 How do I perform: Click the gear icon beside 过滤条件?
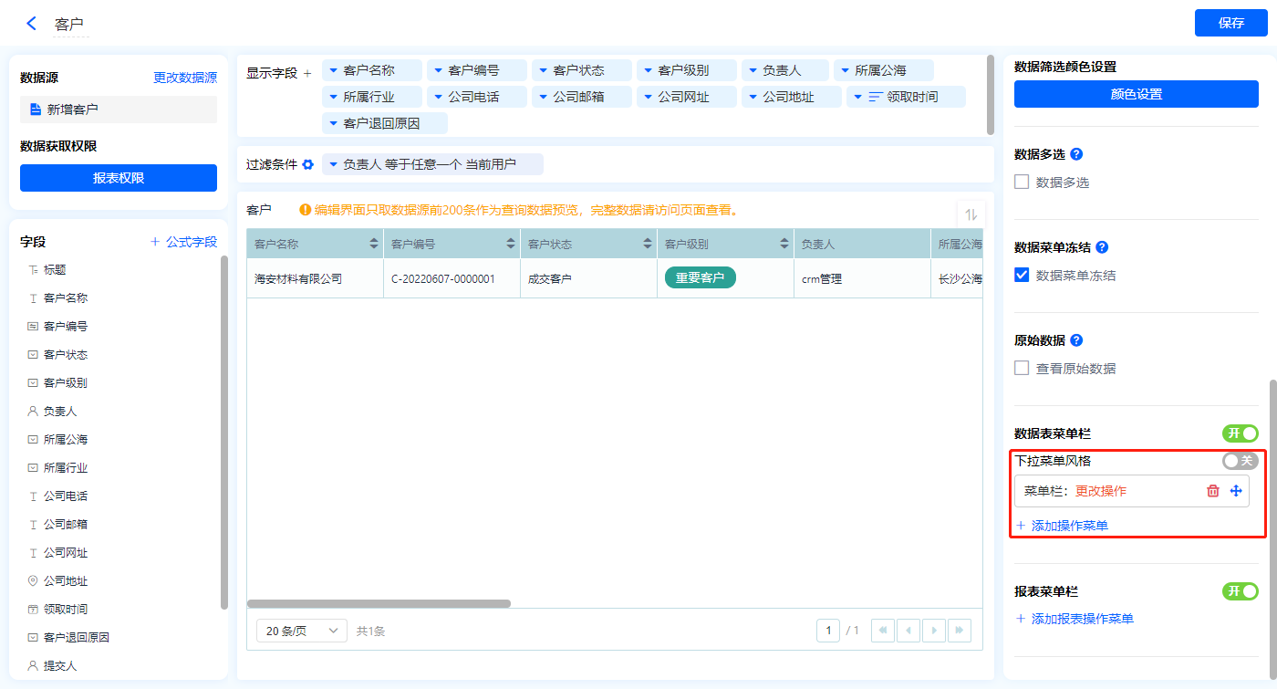308,164
